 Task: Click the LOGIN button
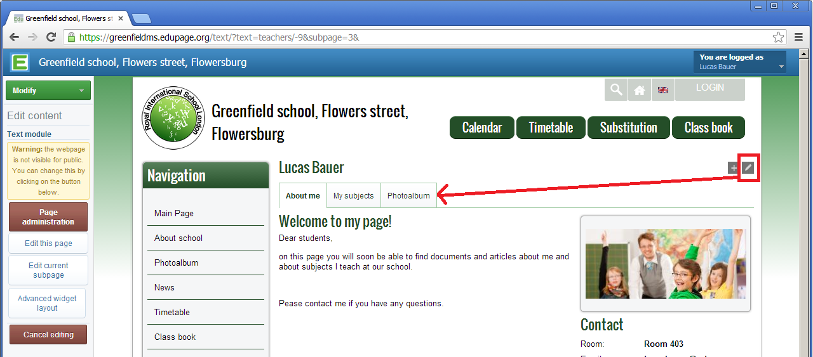click(x=710, y=90)
